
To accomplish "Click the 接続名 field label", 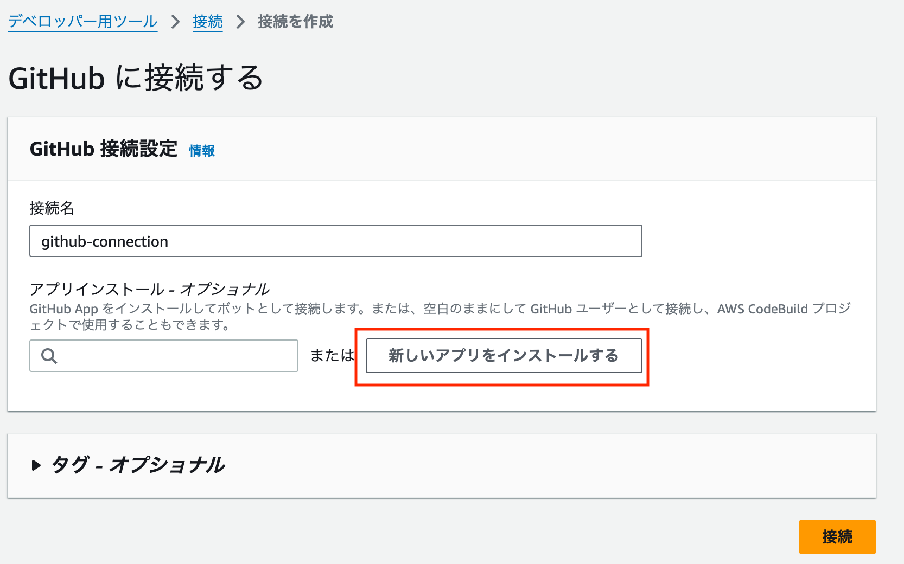I will 52,208.
